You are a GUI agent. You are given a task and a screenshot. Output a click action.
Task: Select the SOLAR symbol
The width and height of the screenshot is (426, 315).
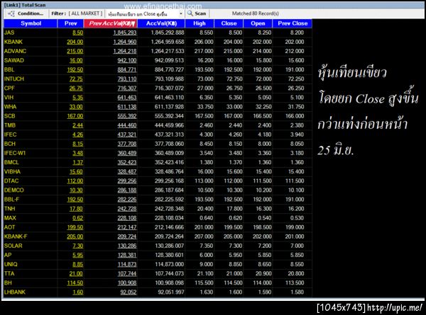(x=13, y=246)
